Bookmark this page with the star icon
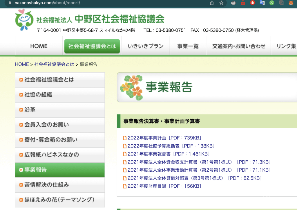Screen dimensions: 297x210 coord(221,3)
